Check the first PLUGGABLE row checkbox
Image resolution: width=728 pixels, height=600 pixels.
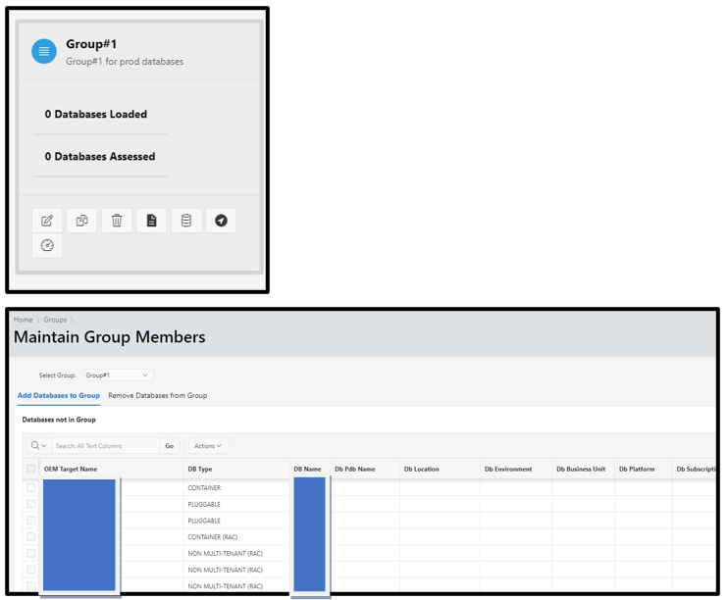coord(31,504)
